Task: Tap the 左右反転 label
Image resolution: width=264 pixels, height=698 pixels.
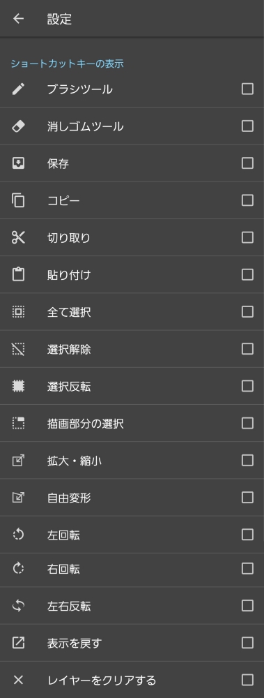Action: [x=69, y=606]
